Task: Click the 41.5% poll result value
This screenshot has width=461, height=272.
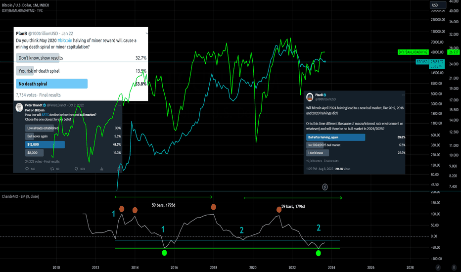Action: point(117,144)
